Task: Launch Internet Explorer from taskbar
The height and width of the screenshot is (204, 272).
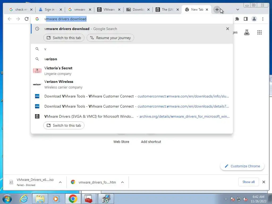Action: (24, 199)
